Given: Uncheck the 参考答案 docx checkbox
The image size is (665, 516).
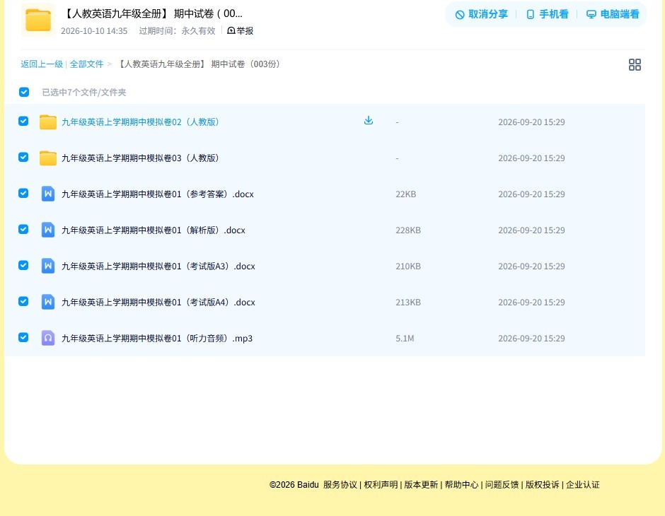Looking at the screenshot, I should [23, 193].
